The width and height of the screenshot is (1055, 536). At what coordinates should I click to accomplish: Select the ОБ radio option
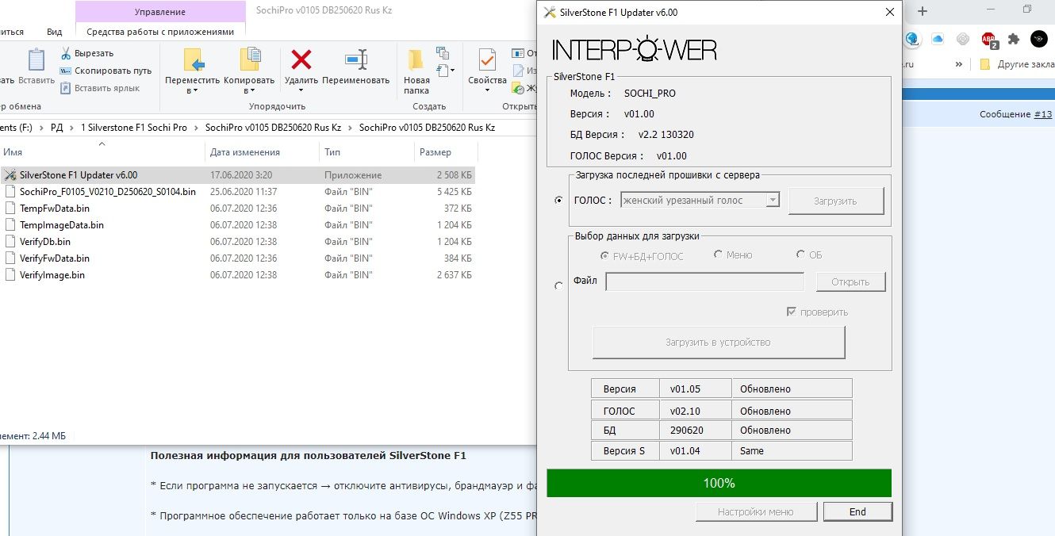(809, 255)
